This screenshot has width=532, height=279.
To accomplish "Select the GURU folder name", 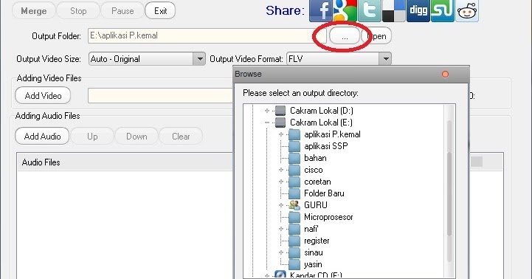I will tap(316, 205).
